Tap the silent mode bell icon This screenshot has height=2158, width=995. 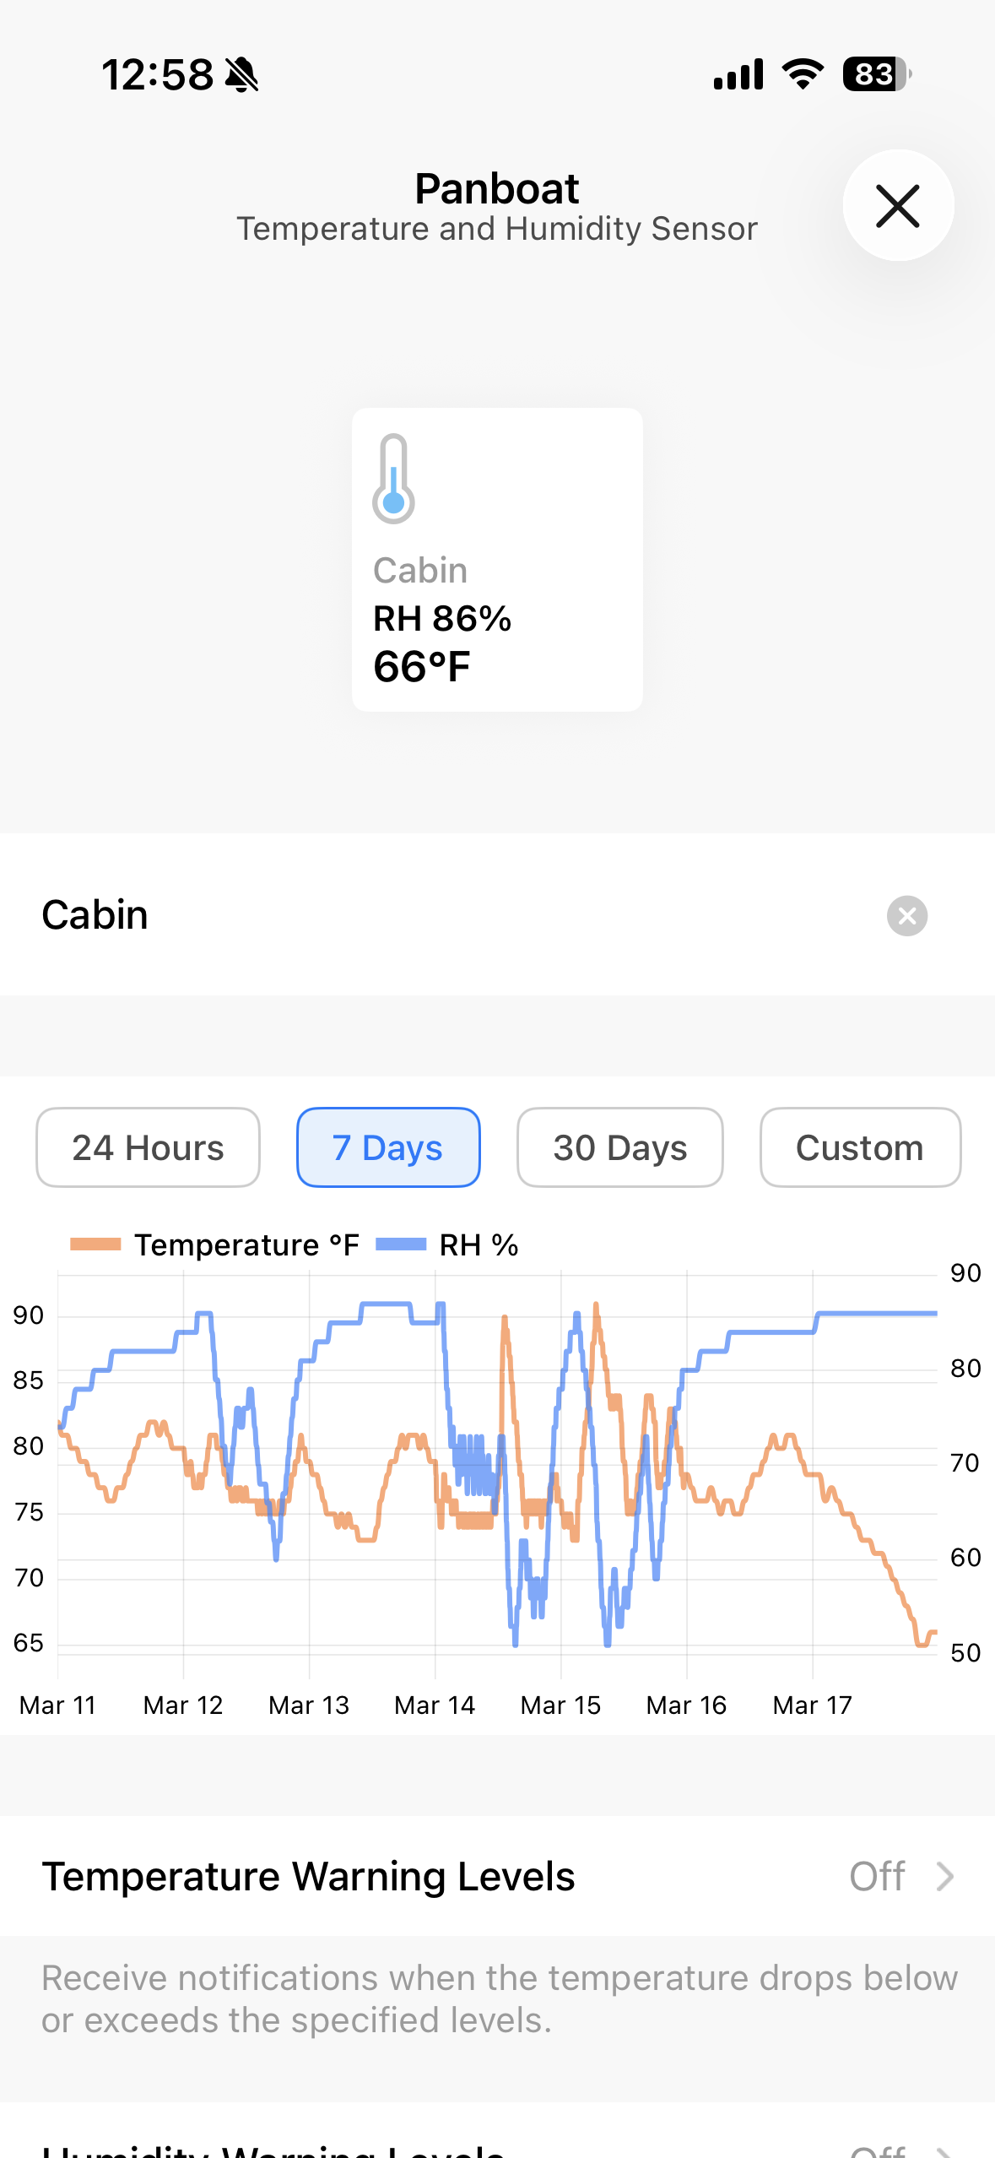pyautogui.click(x=242, y=75)
